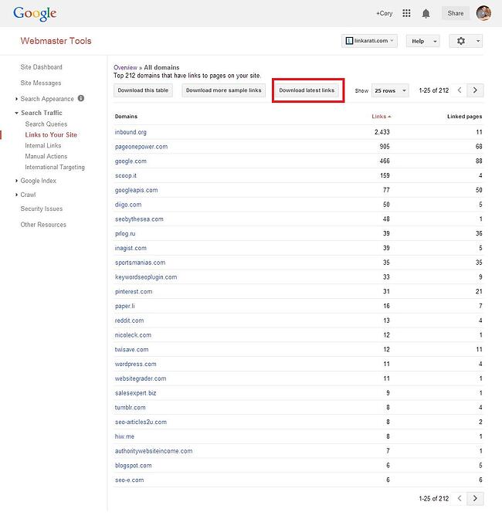Open the google.com domain link
Image resolution: width=502 pixels, height=519 pixels.
pyautogui.click(x=131, y=161)
